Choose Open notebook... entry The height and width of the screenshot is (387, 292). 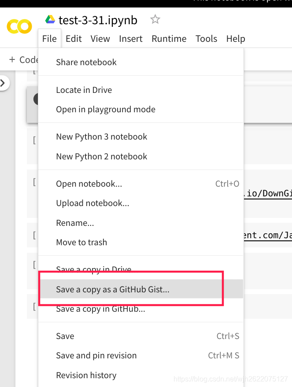tap(140, 184)
